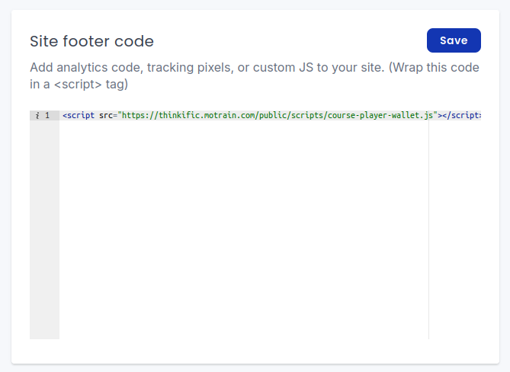Viewport: 510px width, 372px height.
Task: Click the script src URL string
Action: [x=277, y=115]
